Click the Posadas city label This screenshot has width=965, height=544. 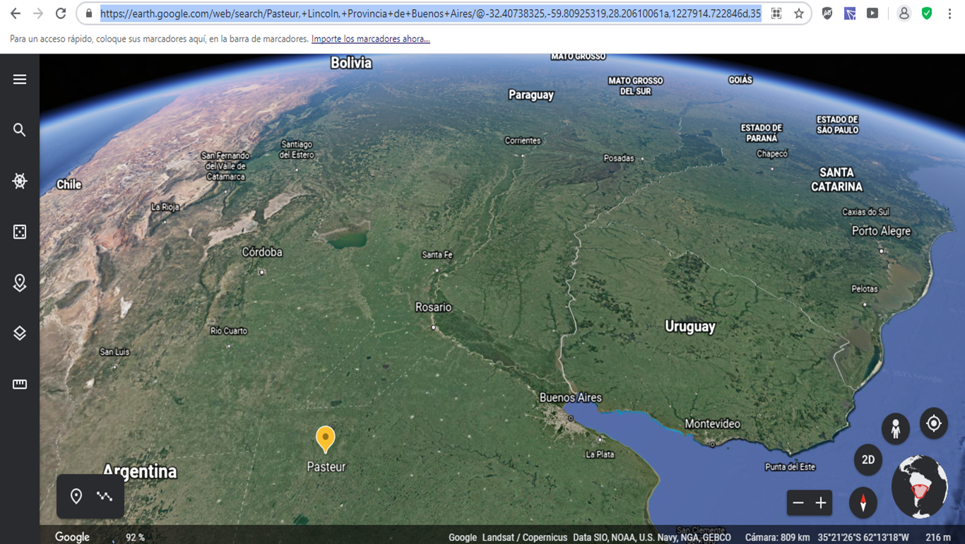[x=619, y=158]
